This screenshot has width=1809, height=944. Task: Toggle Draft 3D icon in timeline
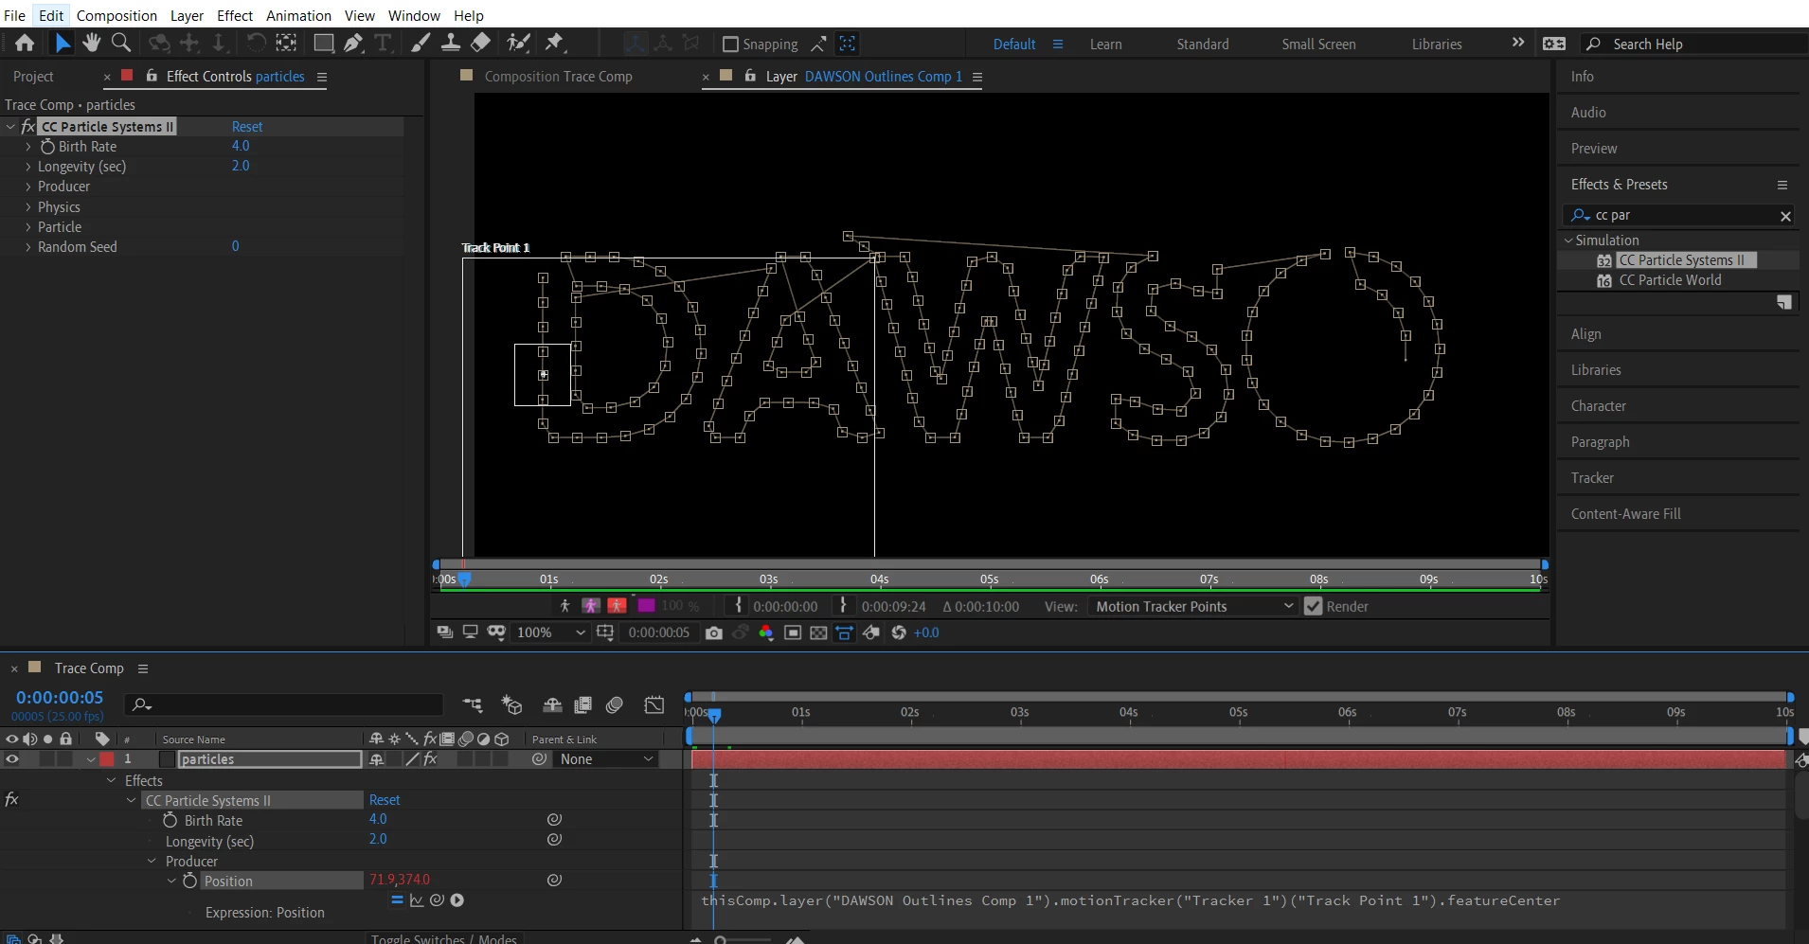512,704
